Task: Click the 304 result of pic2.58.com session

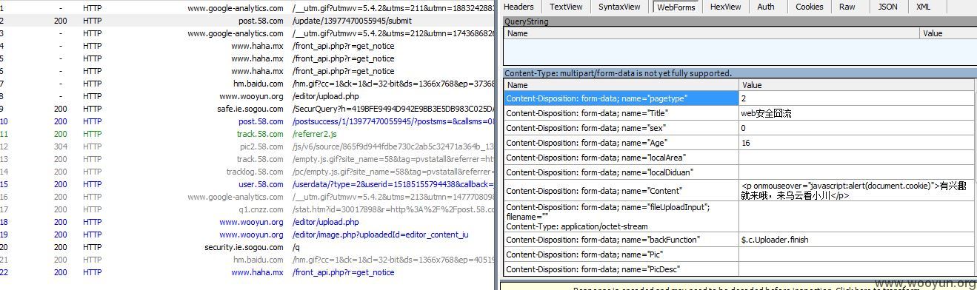Action: tap(61, 146)
